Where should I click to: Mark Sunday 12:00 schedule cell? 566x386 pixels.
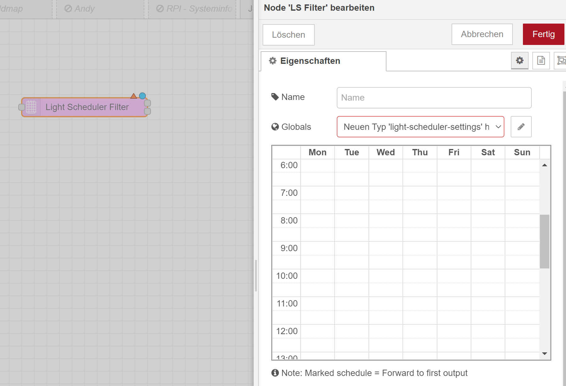[522, 331]
